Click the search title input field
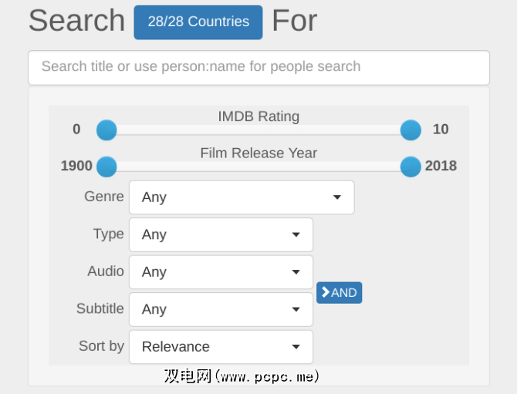Image resolution: width=517 pixels, height=394 pixels. tap(258, 67)
